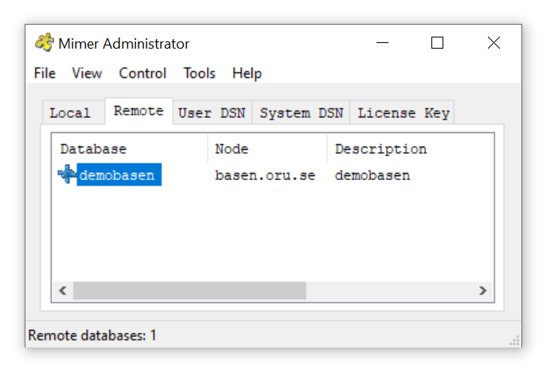
Task: Click the Node column header
Action: pos(267,149)
